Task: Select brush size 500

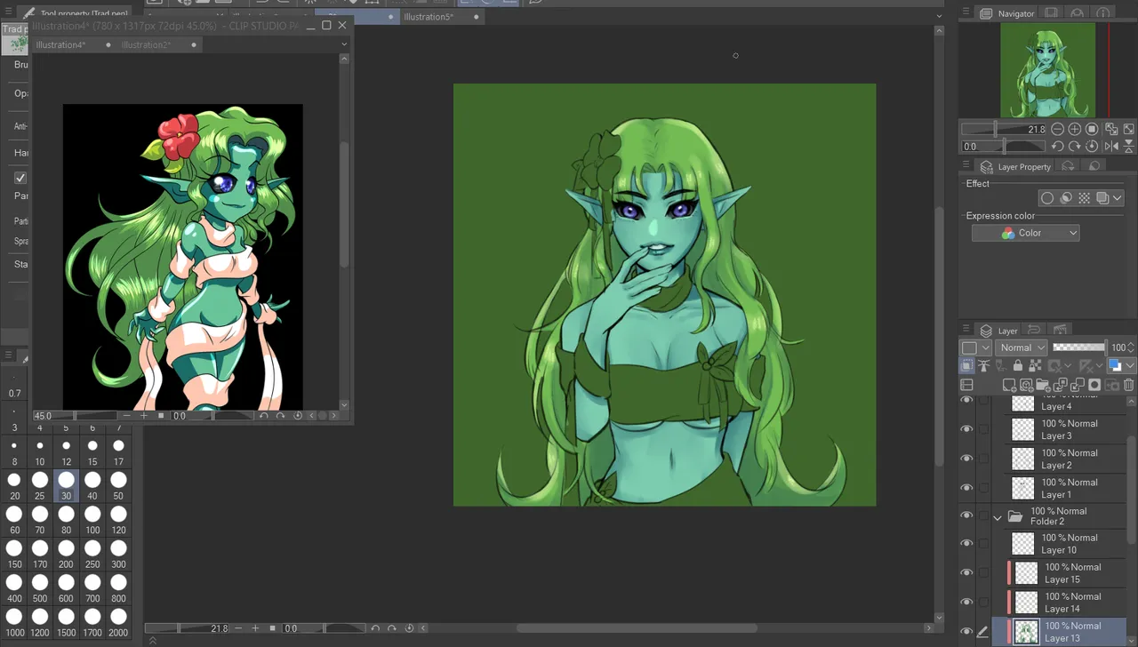Action: pyautogui.click(x=40, y=587)
